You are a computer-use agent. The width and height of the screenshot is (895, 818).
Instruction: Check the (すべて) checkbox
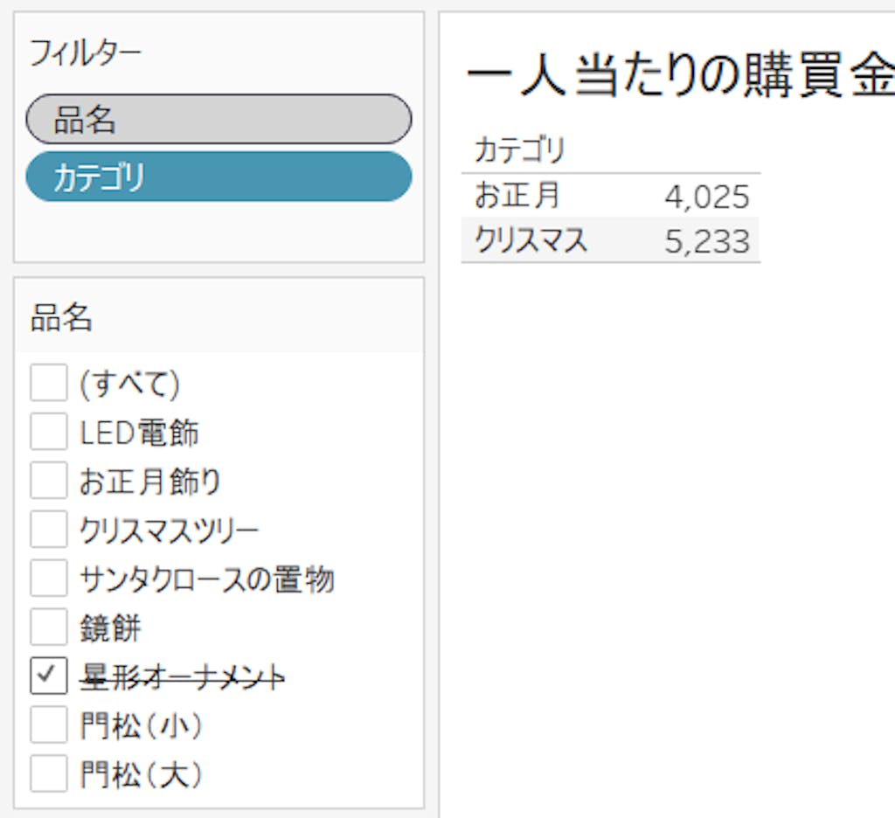(x=48, y=383)
